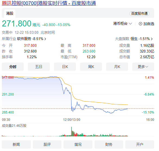Expand the 港币柜台 dropdown
The height and width of the screenshot is (151, 159).
coord(123,24)
